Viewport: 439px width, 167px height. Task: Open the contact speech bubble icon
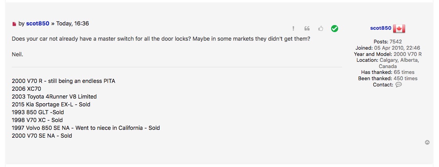398,85
